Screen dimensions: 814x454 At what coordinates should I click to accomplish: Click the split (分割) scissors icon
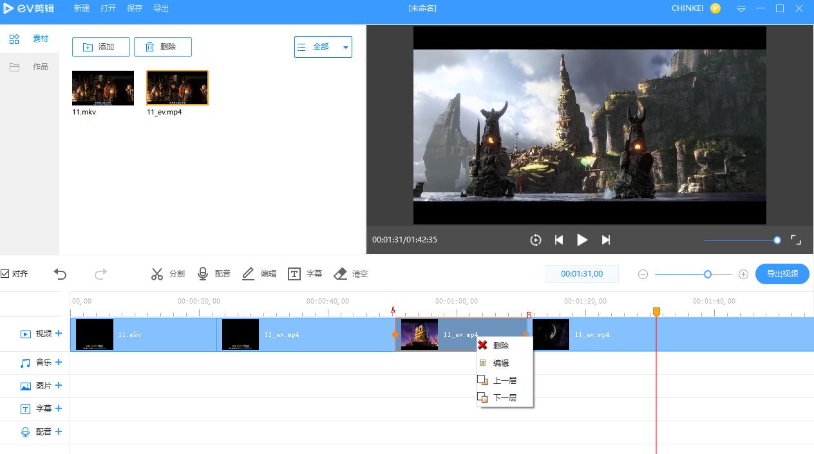pyautogui.click(x=157, y=274)
